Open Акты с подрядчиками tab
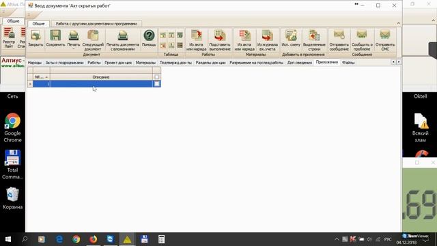This screenshot has height=246, width=437. click(64, 63)
